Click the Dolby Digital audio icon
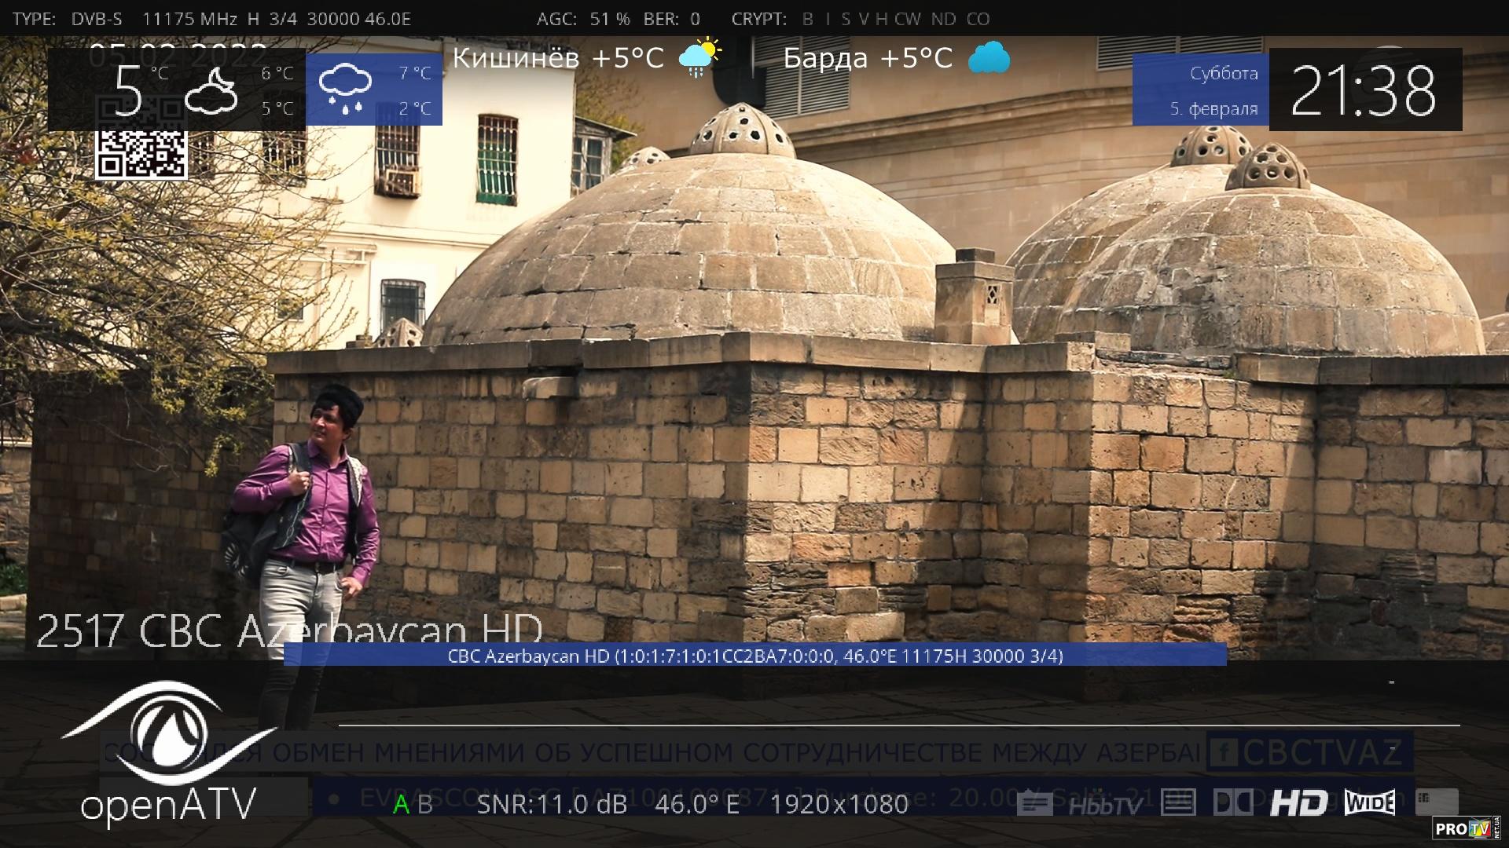This screenshot has width=1509, height=848. point(1233,803)
